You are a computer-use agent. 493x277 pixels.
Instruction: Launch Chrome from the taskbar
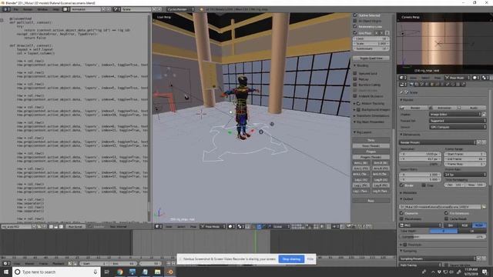(x=120, y=272)
